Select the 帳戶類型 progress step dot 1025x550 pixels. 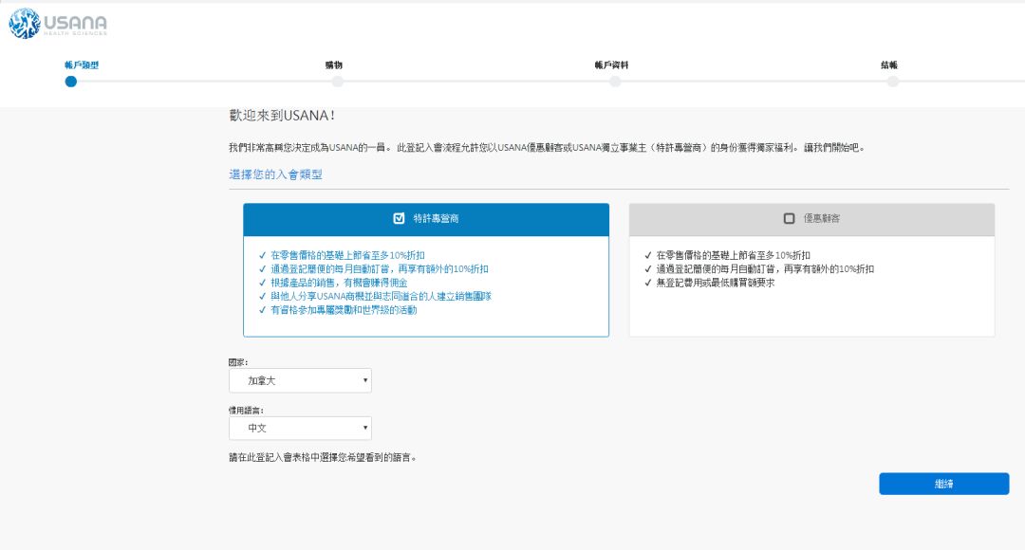(x=70, y=82)
